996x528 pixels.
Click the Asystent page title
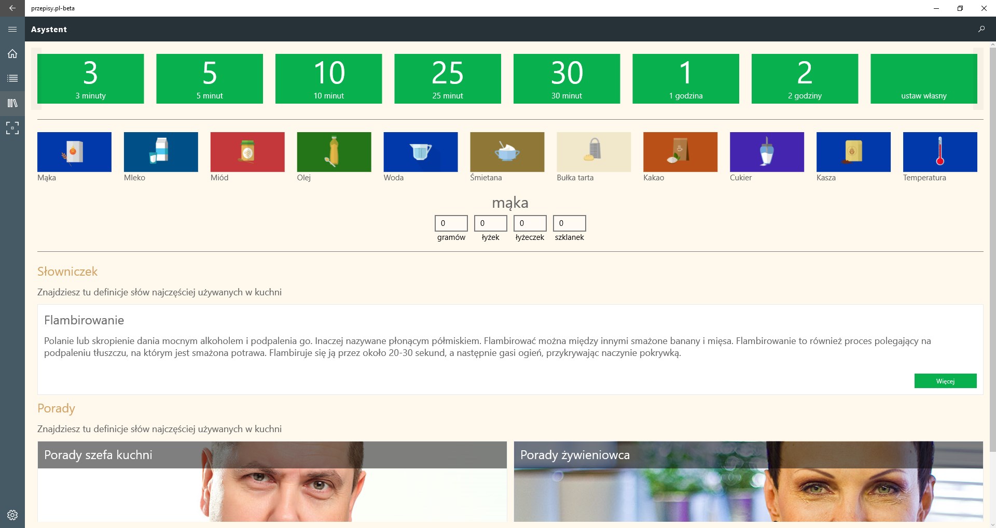pyautogui.click(x=49, y=30)
